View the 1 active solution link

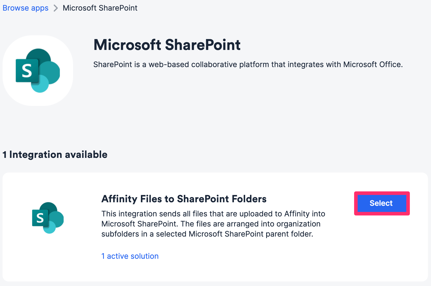130,256
